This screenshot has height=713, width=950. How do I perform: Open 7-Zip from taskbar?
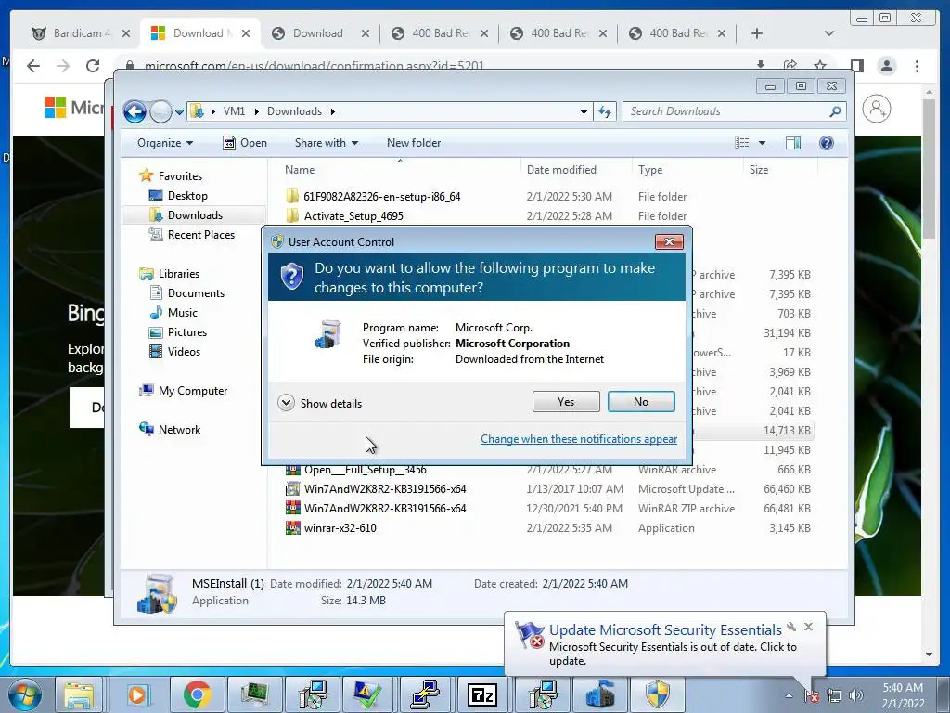[x=482, y=694]
